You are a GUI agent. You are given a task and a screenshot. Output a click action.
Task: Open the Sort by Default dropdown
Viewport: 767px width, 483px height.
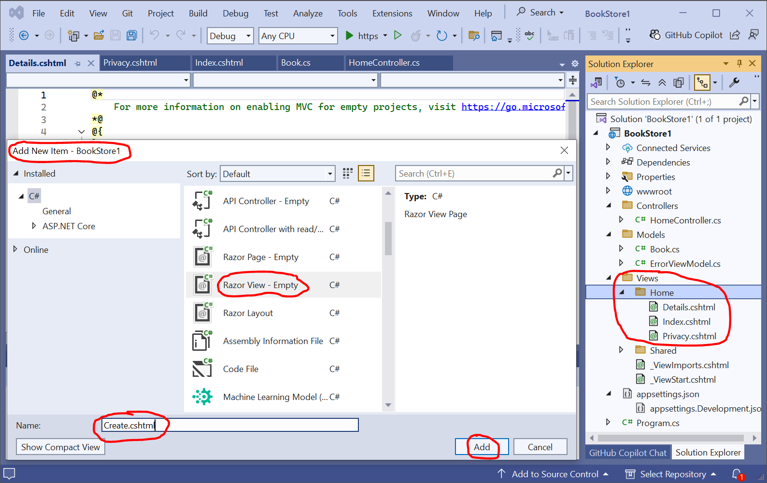(x=278, y=174)
